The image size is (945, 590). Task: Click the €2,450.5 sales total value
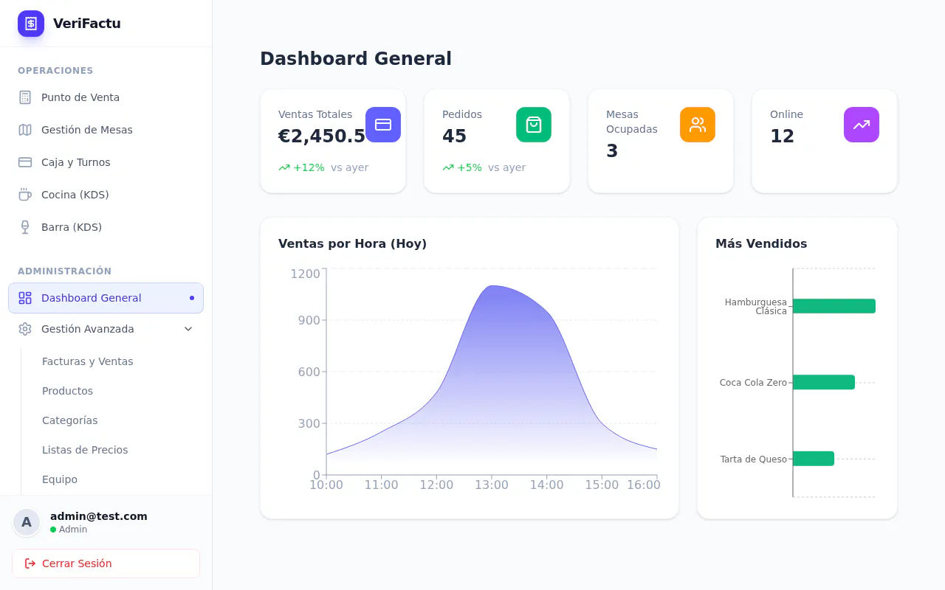tap(322, 136)
